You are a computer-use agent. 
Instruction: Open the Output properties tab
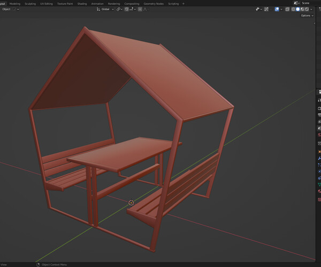coord(319,115)
